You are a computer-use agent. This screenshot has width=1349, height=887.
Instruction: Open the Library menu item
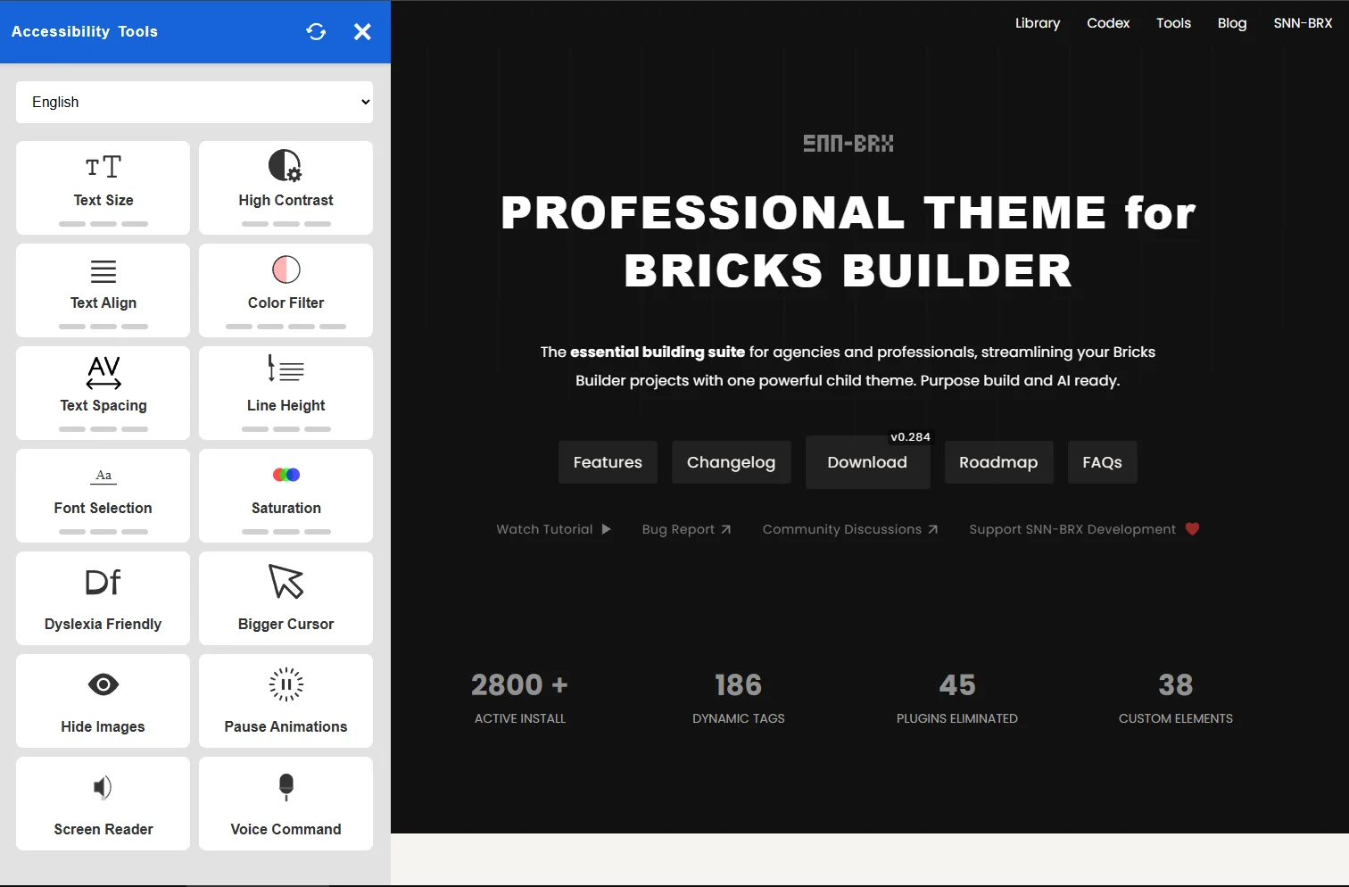pos(1038,23)
